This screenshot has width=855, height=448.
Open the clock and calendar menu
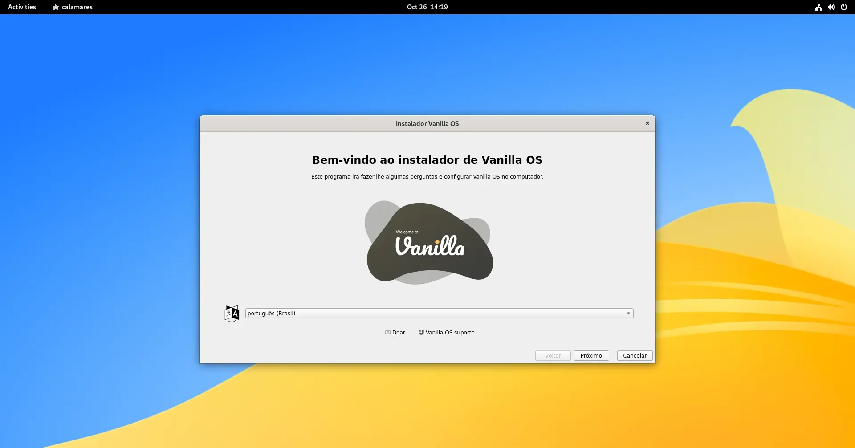[x=427, y=7]
